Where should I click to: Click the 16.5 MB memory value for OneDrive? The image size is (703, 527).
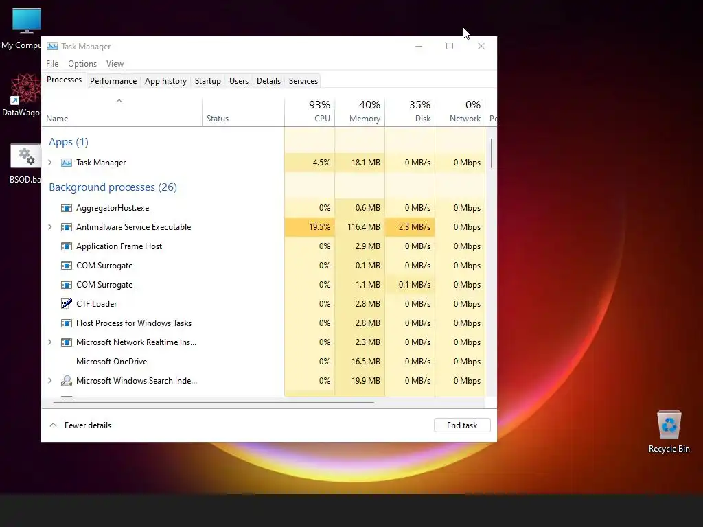[365, 362]
